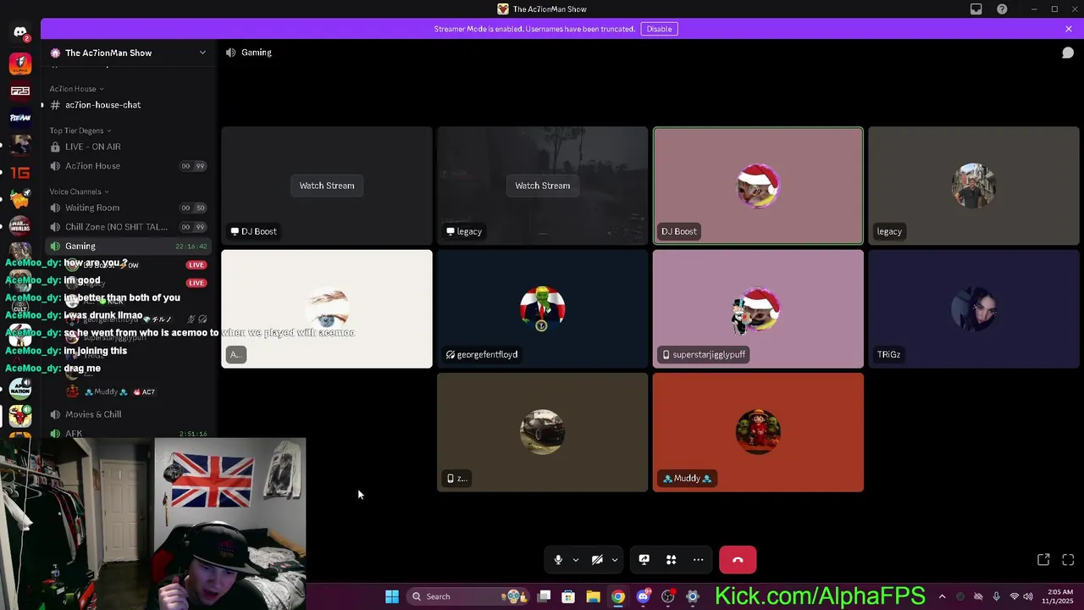1084x610 pixels.
Task: Collapse the Ac7ion House category
Action: (77, 89)
